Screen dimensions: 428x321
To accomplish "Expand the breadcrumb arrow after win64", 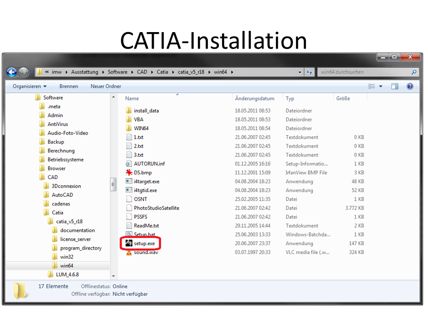I will [x=232, y=72].
